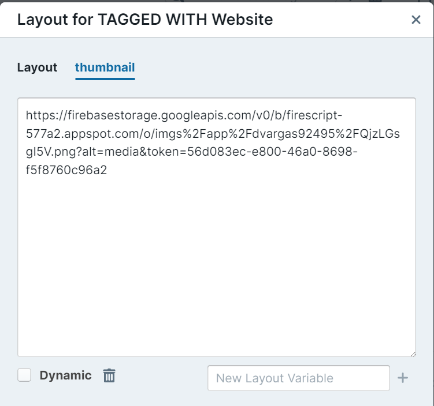Place cursor after f5f8760c96a2 in the URL

click(107, 170)
